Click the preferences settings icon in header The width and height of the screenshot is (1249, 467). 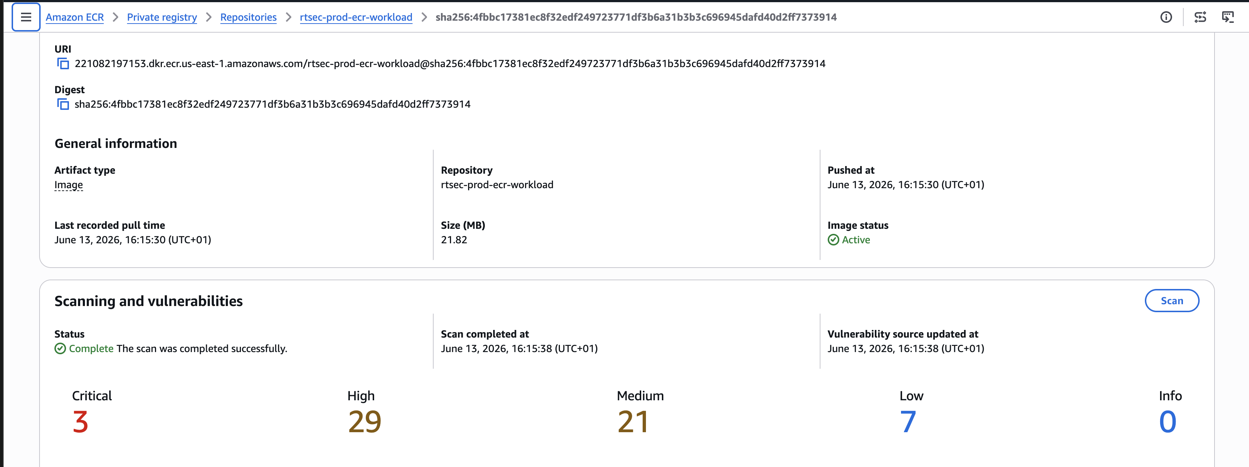click(x=1200, y=17)
